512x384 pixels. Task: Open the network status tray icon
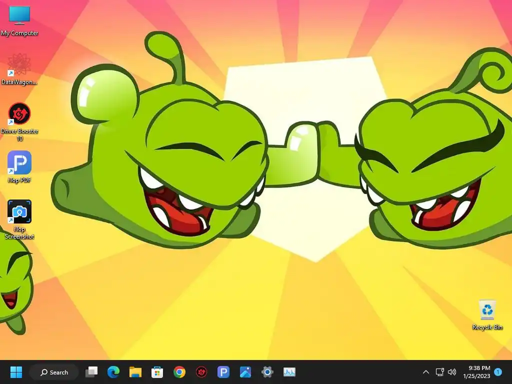(439, 372)
